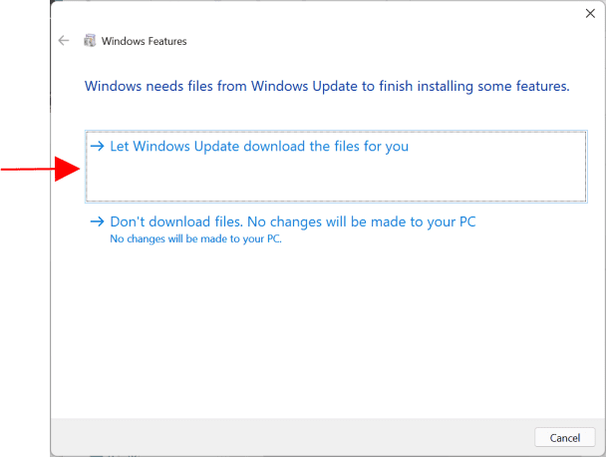606x457 pixels.
Task: Close the Windows Features dialog
Action: [x=589, y=14]
